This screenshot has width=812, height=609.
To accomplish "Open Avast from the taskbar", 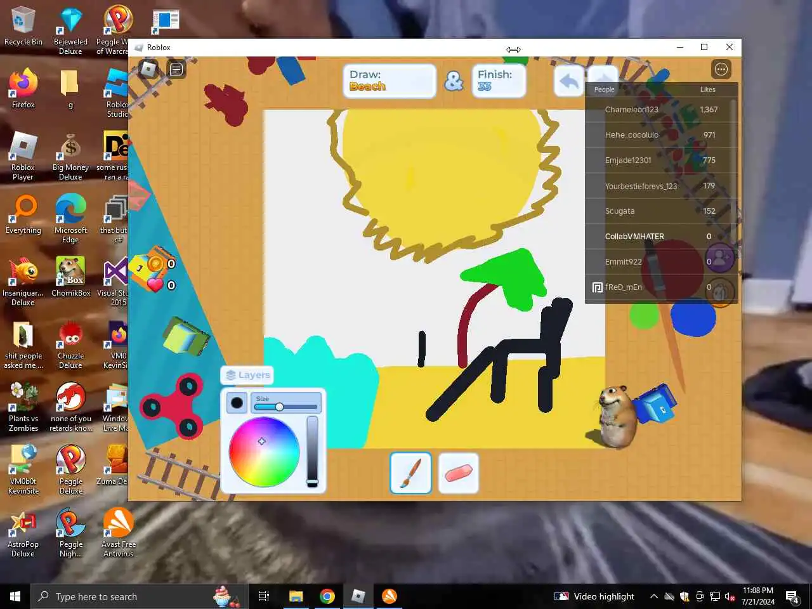I will [x=390, y=596].
